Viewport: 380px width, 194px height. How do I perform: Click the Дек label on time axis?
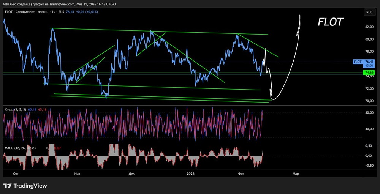(x=131, y=173)
